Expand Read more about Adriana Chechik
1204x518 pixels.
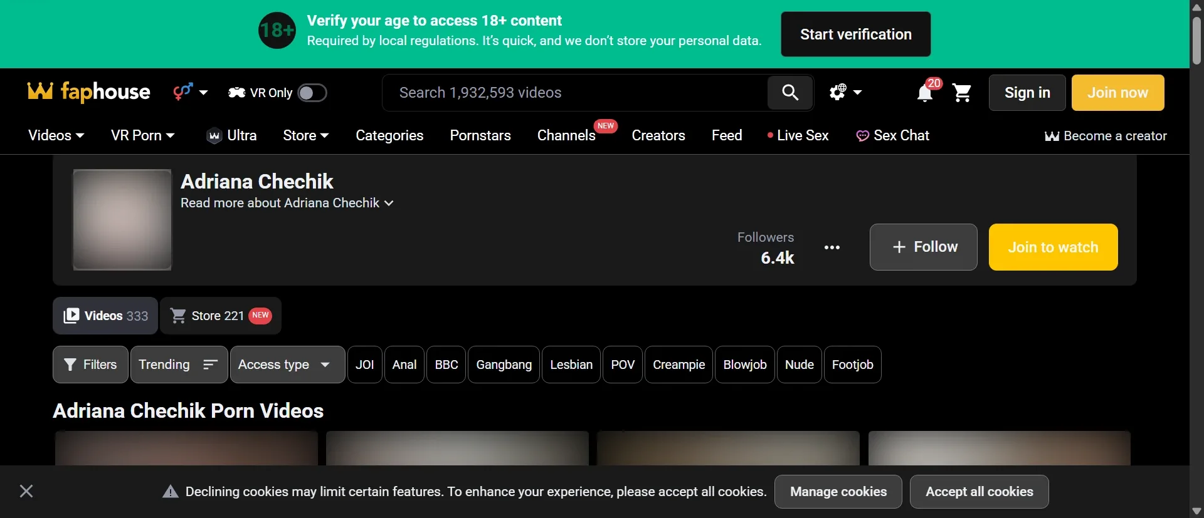(x=287, y=203)
